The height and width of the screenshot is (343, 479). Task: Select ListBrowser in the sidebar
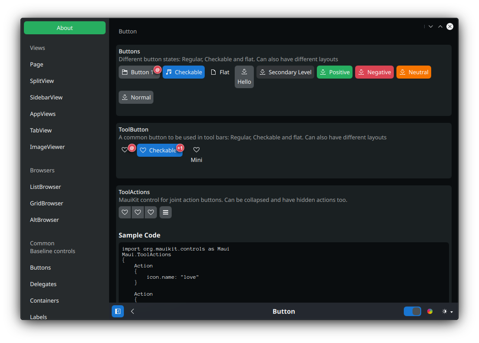65,187
